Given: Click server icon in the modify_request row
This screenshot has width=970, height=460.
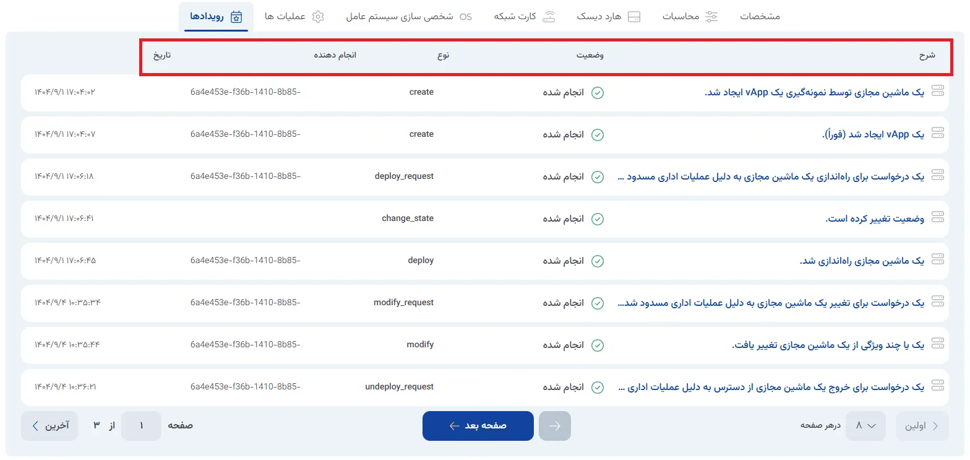Looking at the screenshot, I should pos(938,301).
